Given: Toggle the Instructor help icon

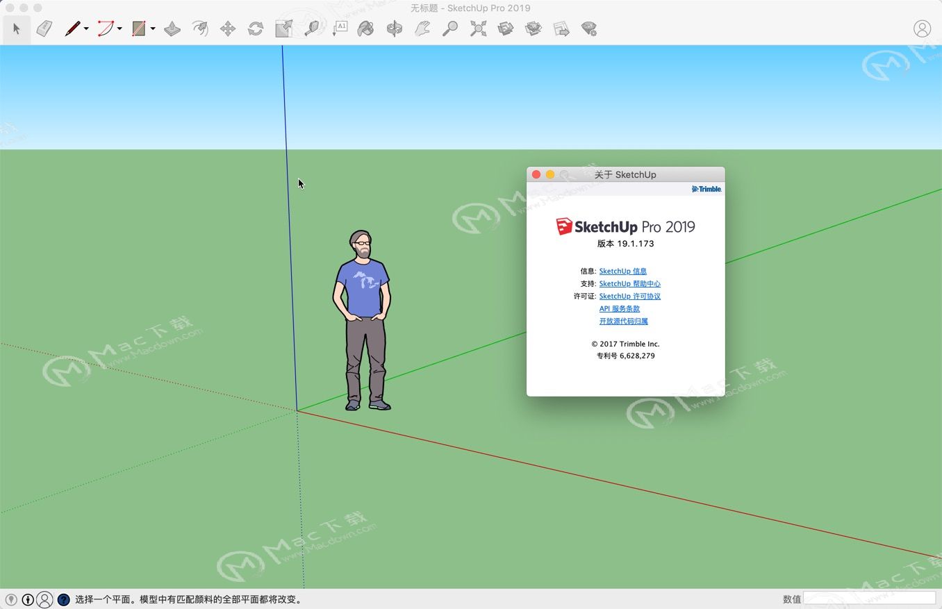Looking at the screenshot, I should pos(63,599).
